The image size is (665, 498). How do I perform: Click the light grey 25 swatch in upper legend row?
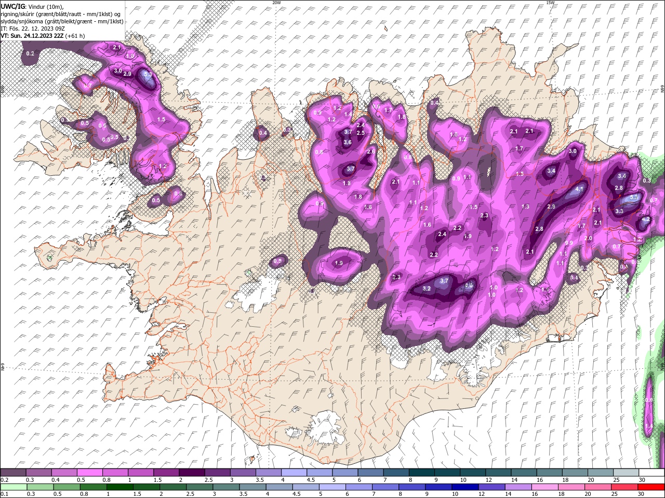[x=626, y=473]
